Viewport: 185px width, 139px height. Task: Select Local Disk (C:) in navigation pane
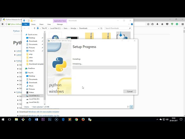click(34, 96)
